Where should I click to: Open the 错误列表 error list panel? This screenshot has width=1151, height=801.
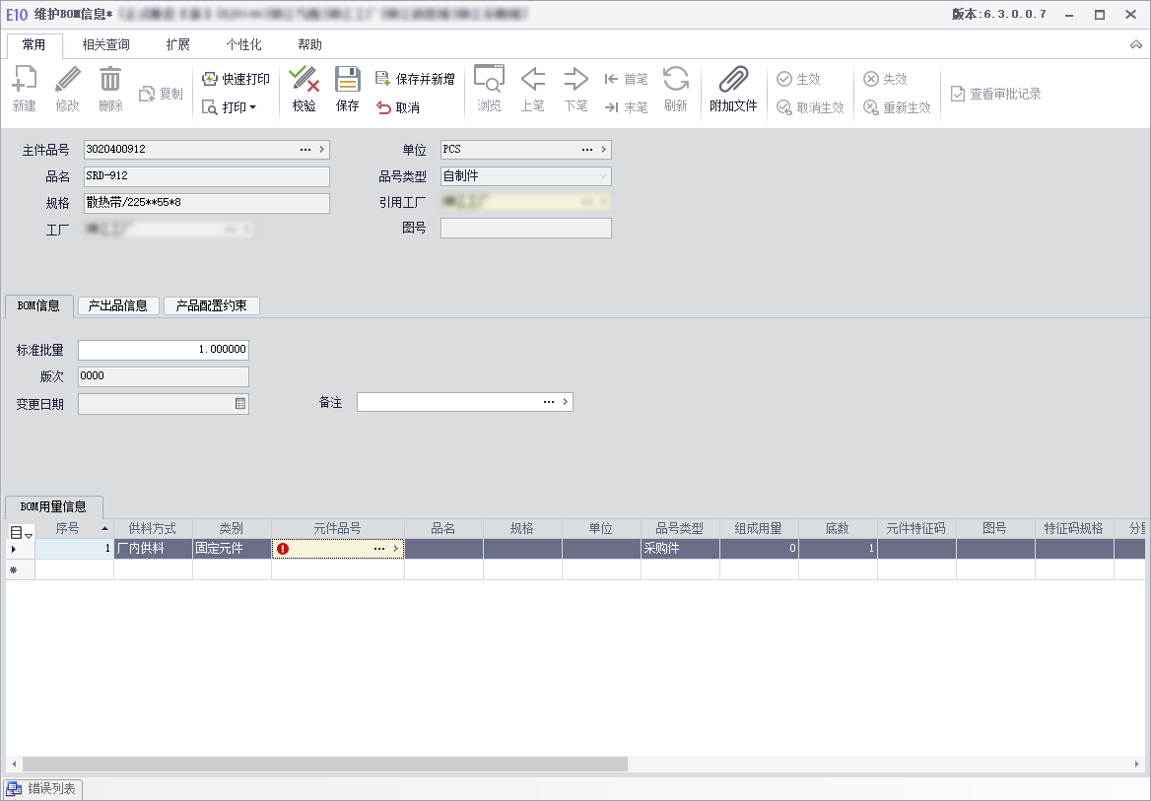[41, 789]
